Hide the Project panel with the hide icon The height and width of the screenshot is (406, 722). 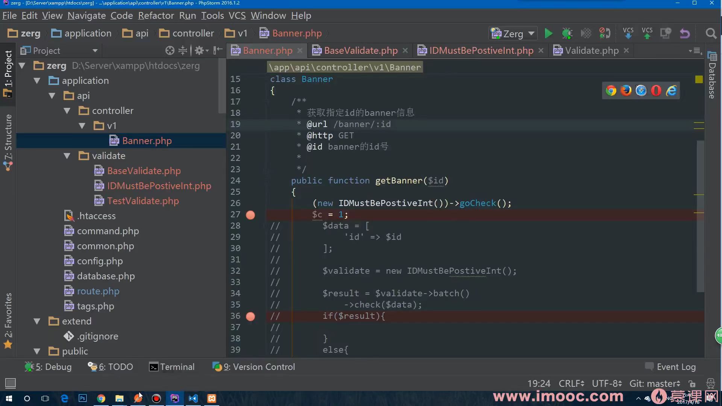point(218,50)
